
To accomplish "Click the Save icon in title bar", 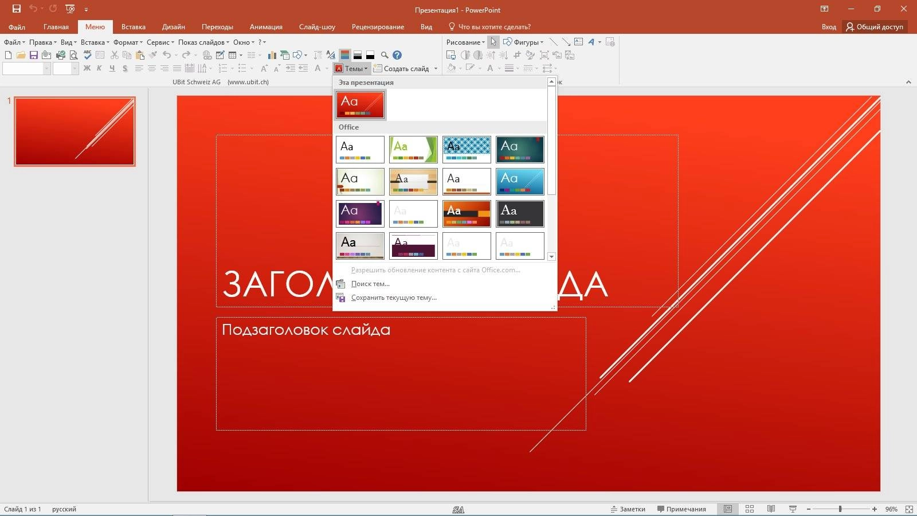I will [17, 9].
